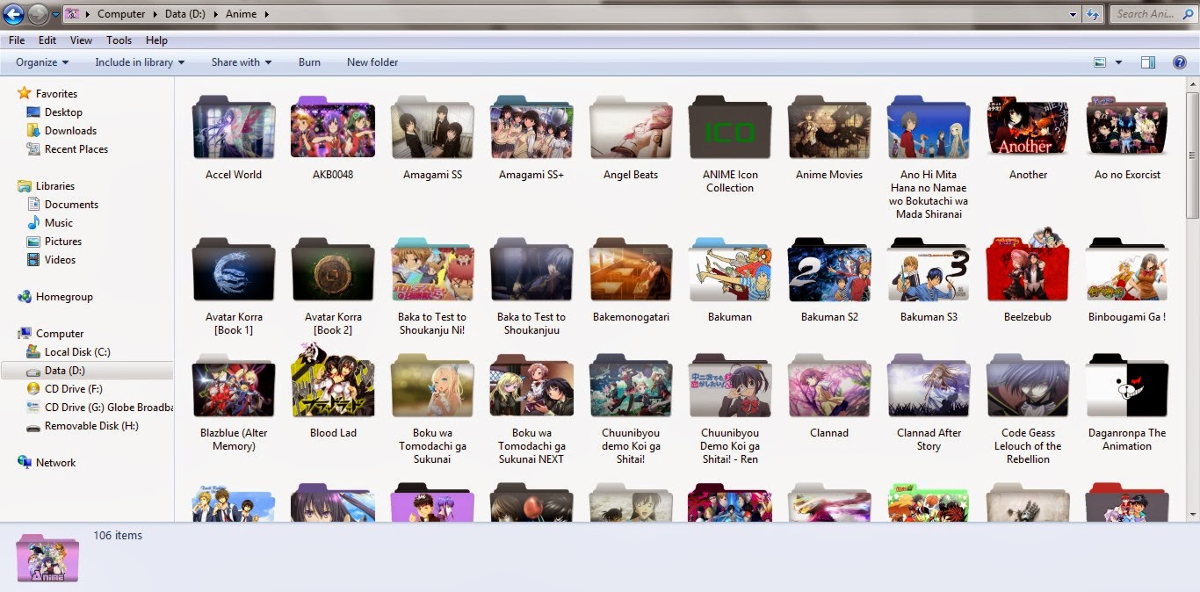
Task: Select the Clannad After Story folder icon
Action: pos(929,386)
